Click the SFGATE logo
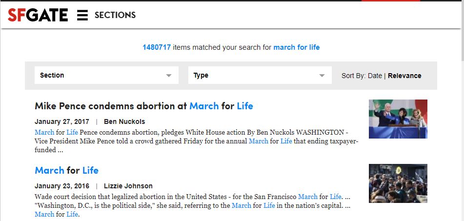464x221 pixels. click(38, 15)
